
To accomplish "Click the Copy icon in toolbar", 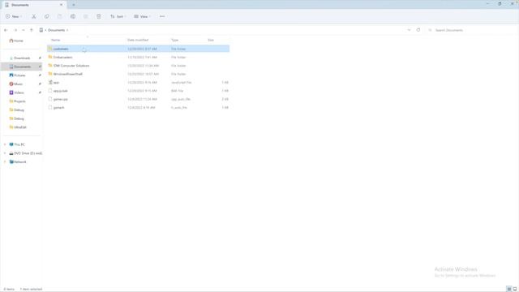I will point(47,16).
